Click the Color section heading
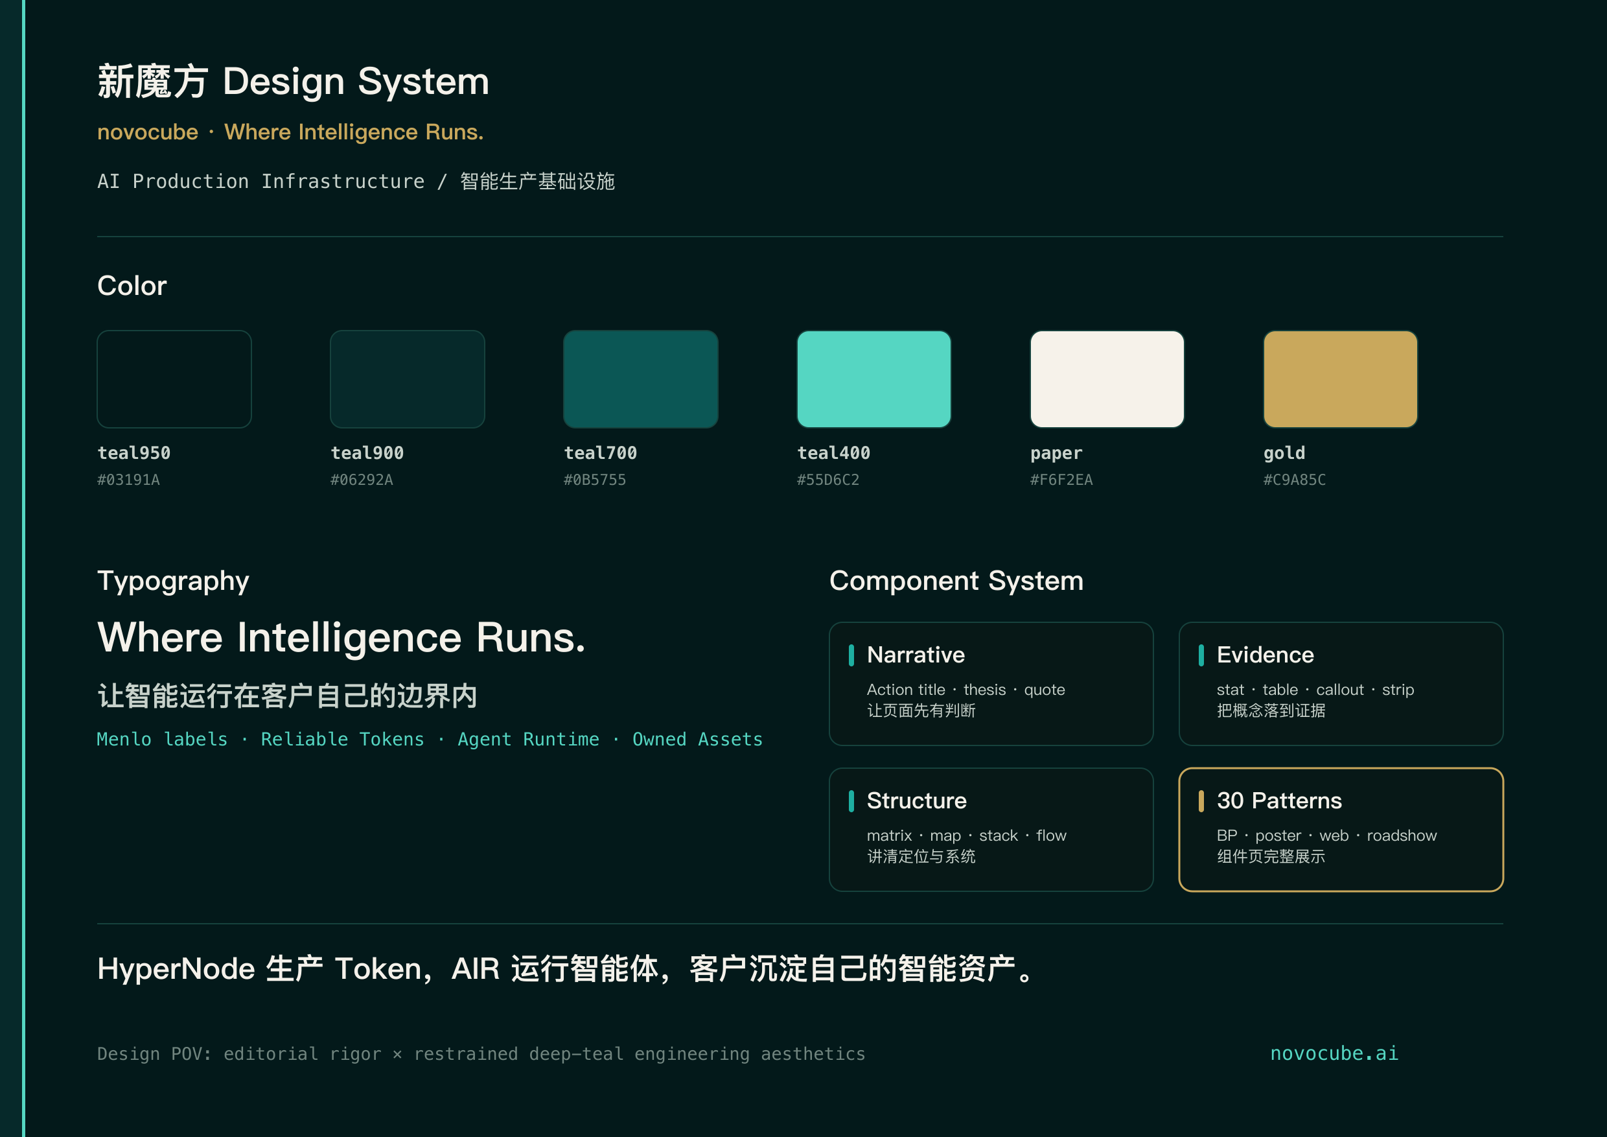 132,286
